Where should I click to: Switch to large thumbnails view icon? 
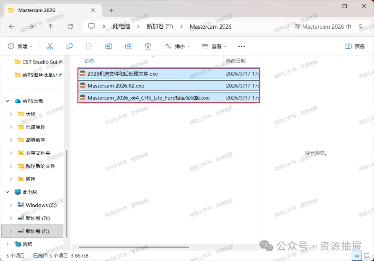(x=367, y=256)
